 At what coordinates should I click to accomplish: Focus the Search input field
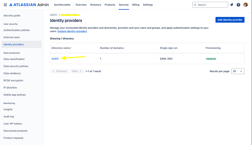210,5
